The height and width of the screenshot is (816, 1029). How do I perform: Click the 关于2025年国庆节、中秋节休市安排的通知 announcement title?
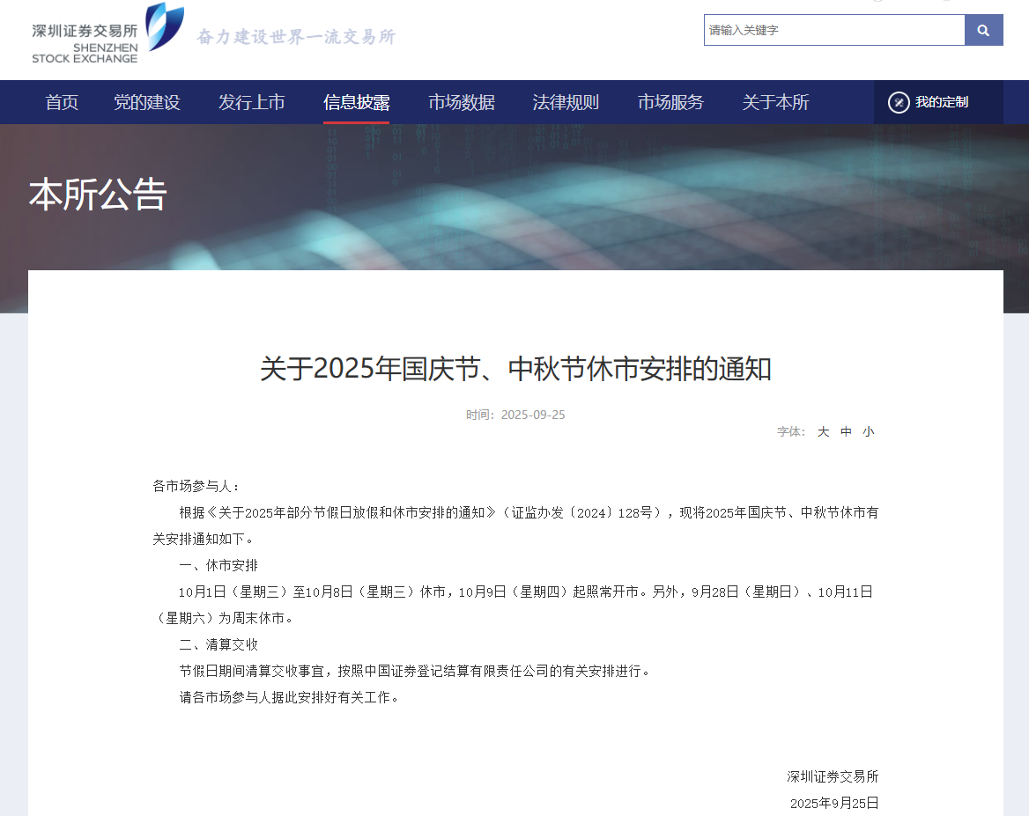tap(515, 369)
